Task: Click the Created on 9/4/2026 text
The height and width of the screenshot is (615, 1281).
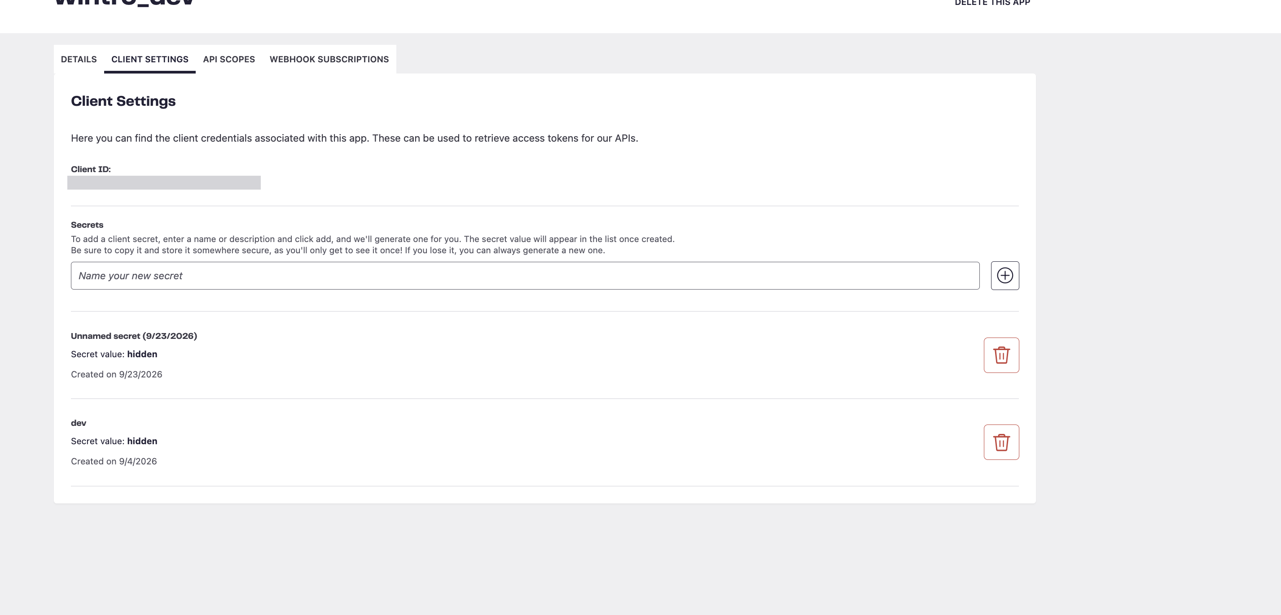Action: coord(114,461)
